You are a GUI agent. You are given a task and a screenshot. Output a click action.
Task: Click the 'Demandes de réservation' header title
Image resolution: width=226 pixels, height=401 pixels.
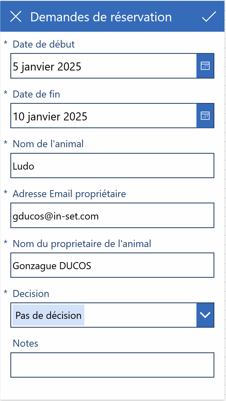101,17
